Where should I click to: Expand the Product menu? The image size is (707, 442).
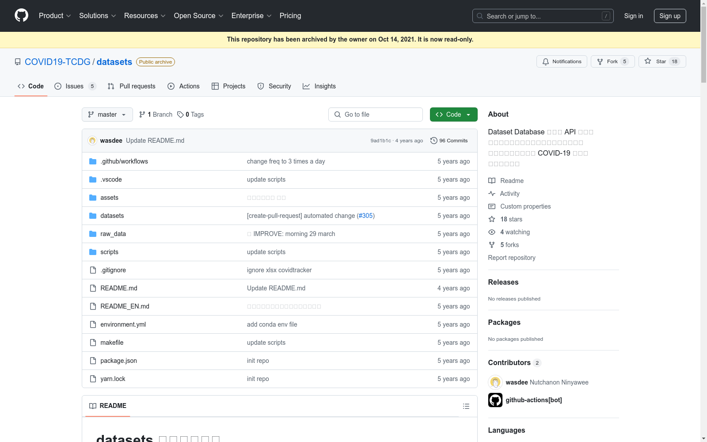55,16
